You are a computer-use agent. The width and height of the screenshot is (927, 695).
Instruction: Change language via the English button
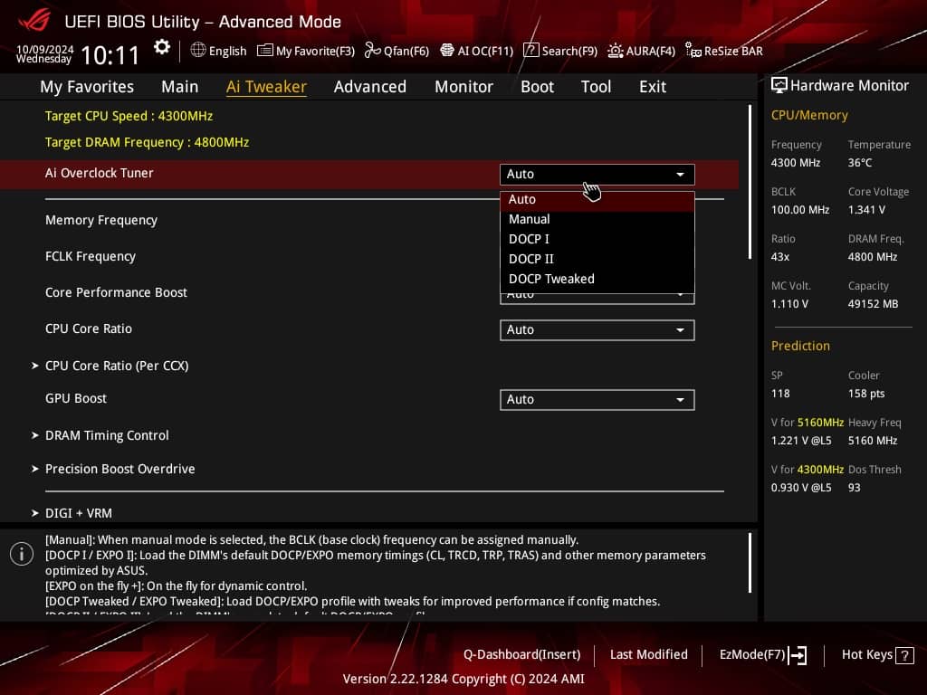click(219, 51)
